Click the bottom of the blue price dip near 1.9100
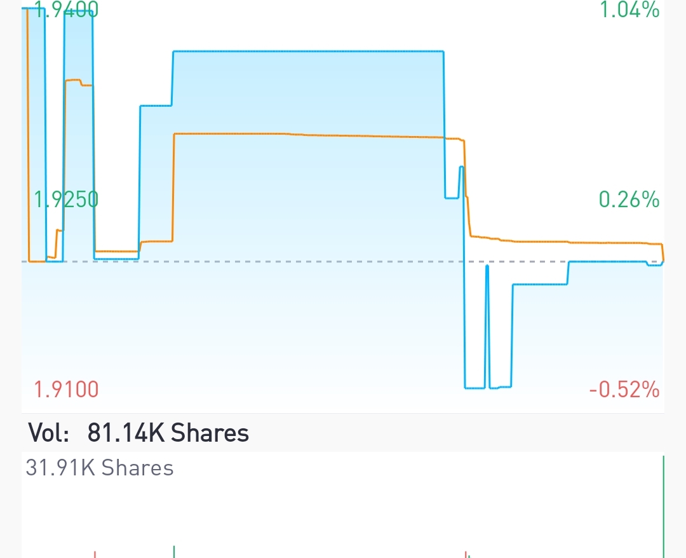This screenshot has width=686, height=558. [474, 388]
